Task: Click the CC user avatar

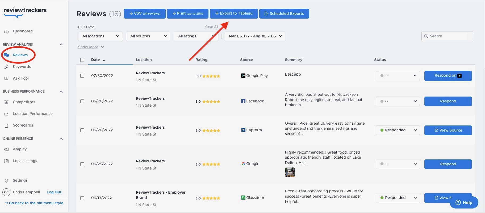Action: coord(6,192)
